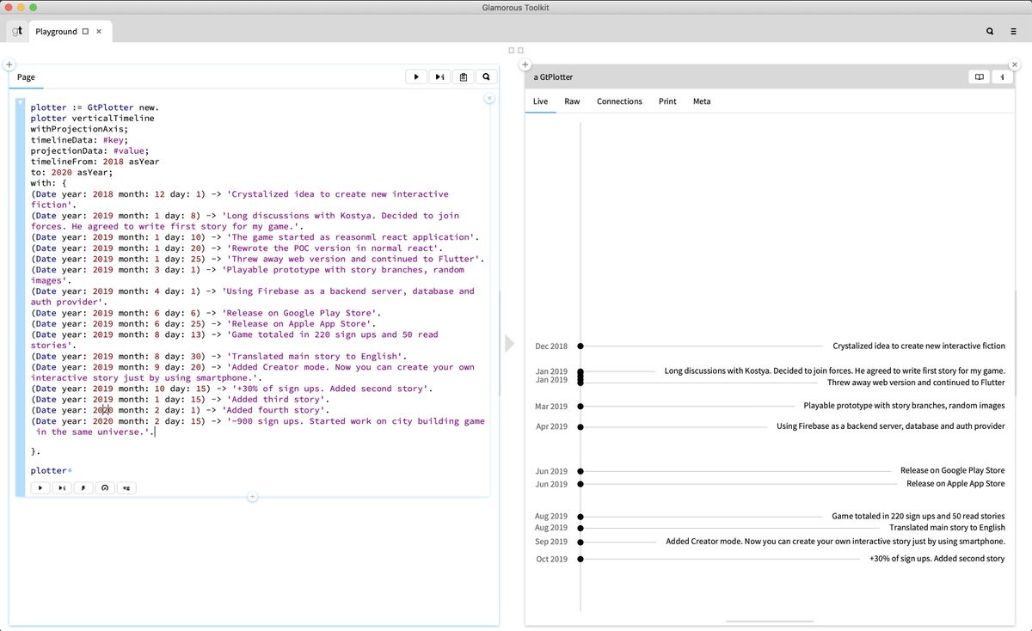1032x631 pixels.
Task: Expand the inspector pane using the middle arrow
Action: tap(509, 344)
